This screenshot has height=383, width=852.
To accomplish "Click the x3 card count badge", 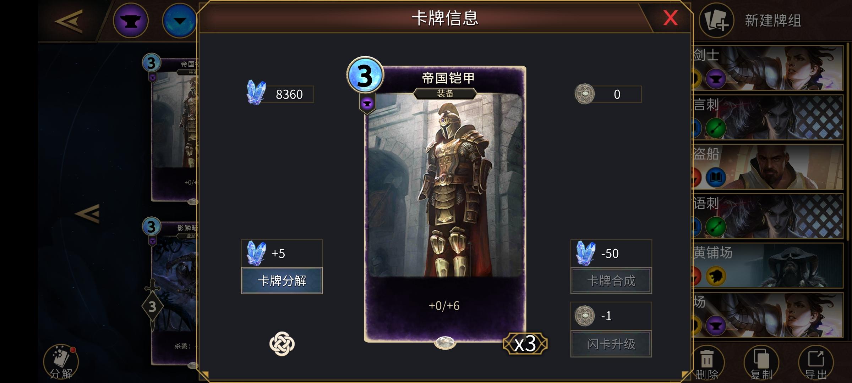I will 525,343.
